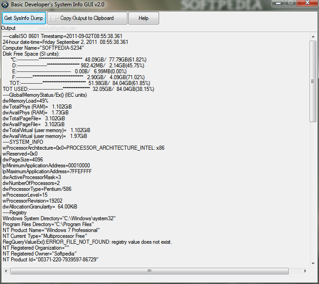Click the horizontal scrollbar thumb
The image size is (319, 284).
[150, 271]
